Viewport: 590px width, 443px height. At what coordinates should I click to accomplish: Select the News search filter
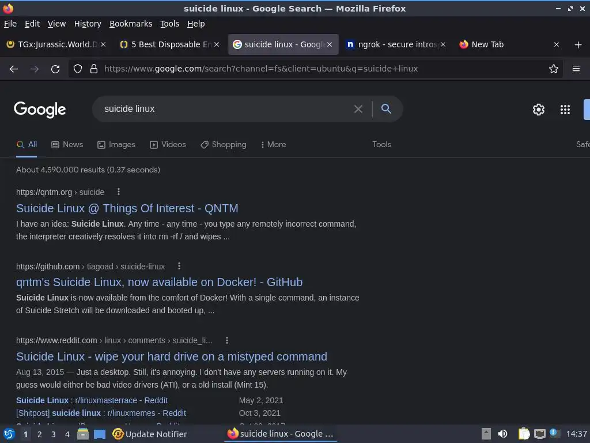[67, 145]
